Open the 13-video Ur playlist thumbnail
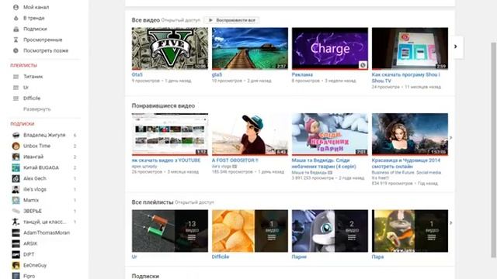The width and height of the screenshot is (497, 279). (x=170, y=231)
